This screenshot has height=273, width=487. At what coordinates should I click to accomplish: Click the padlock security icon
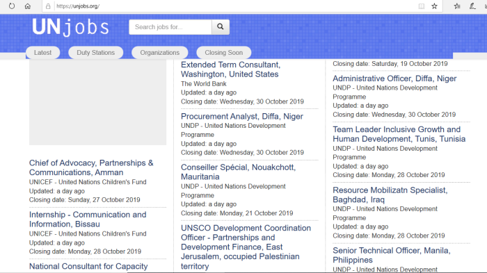(48, 6)
